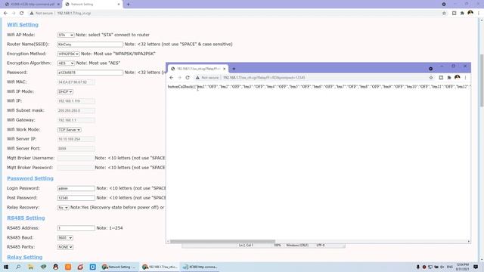The width and height of the screenshot is (484, 272).
Task: Click popup window horizontal scrollbar
Action: [222, 242]
